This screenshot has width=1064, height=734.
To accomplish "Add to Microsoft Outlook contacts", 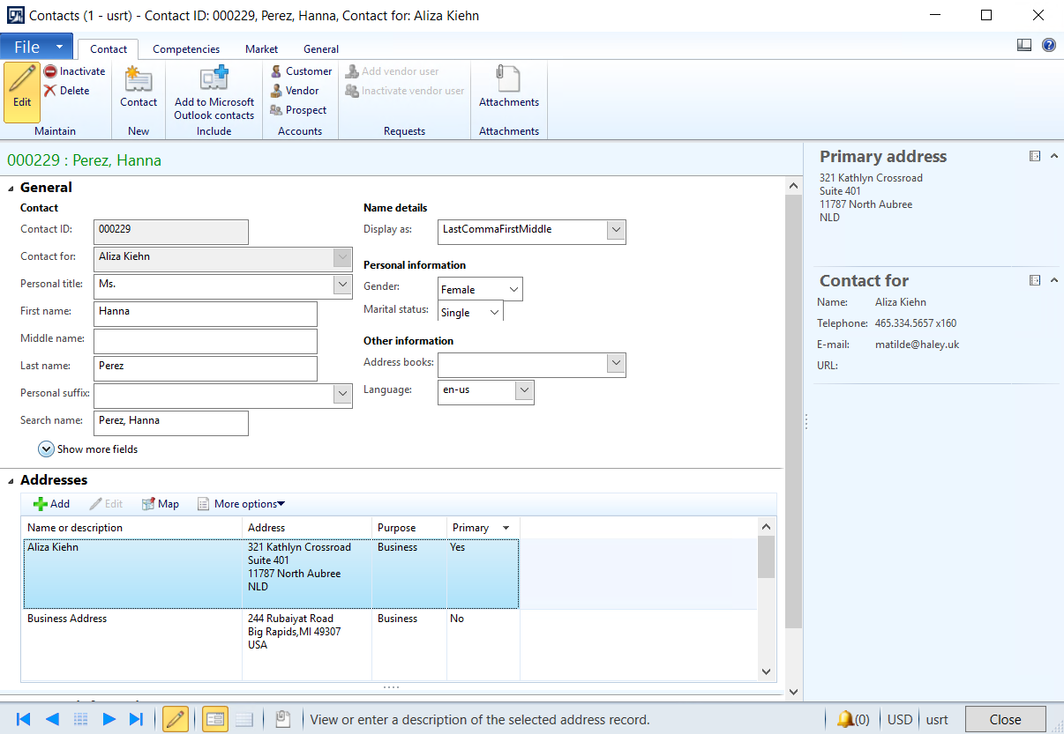I will [x=214, y=92].
